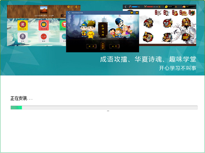Click the yellow 奖 reward tile icon
Screen dimensions: 205x153
pos(23,25)
